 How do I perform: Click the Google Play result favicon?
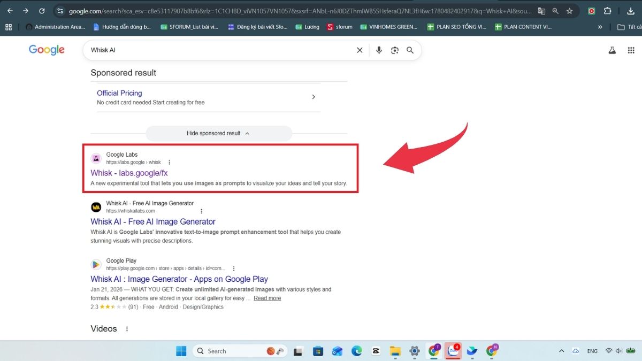pos(96,264)
